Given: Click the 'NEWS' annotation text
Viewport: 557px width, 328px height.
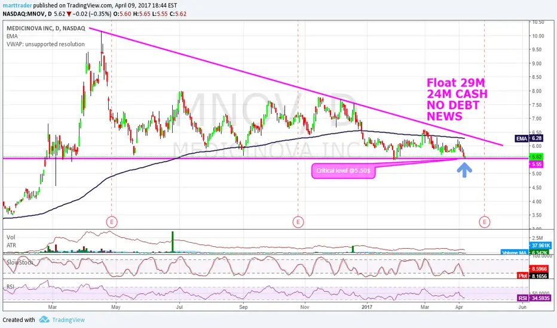Looking at the screenshot, I should tap(445, 116).
